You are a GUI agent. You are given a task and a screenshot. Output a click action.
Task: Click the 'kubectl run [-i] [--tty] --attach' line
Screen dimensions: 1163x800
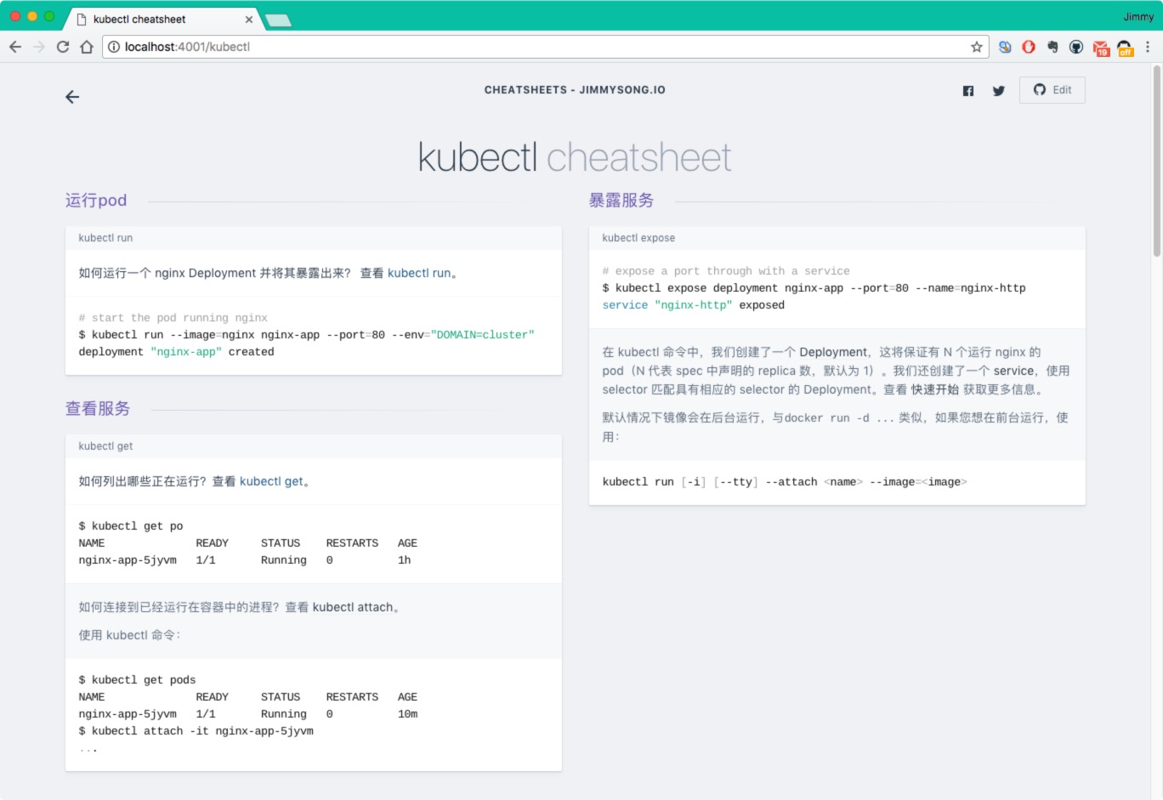tap(785, 482)
